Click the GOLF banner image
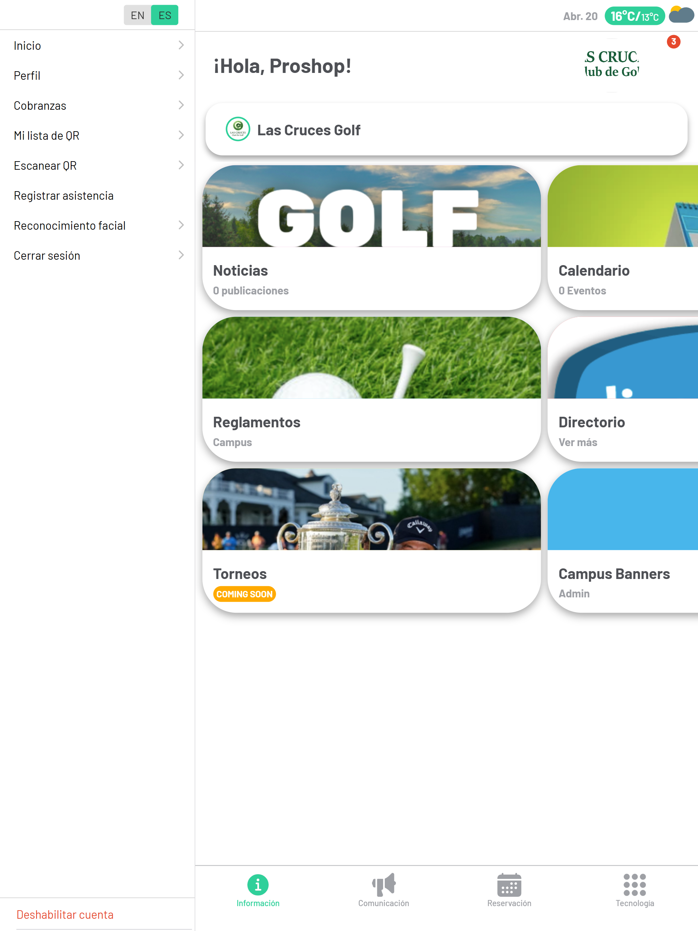698x931 pixels. tap(371, 206)
